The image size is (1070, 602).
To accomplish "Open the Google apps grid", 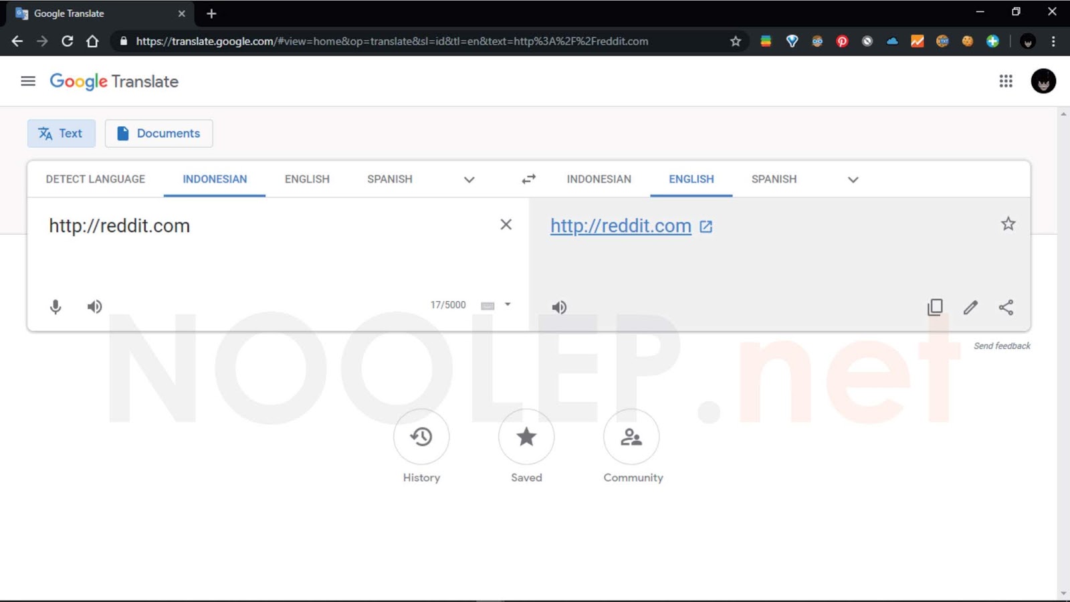I will (1006, 81).
